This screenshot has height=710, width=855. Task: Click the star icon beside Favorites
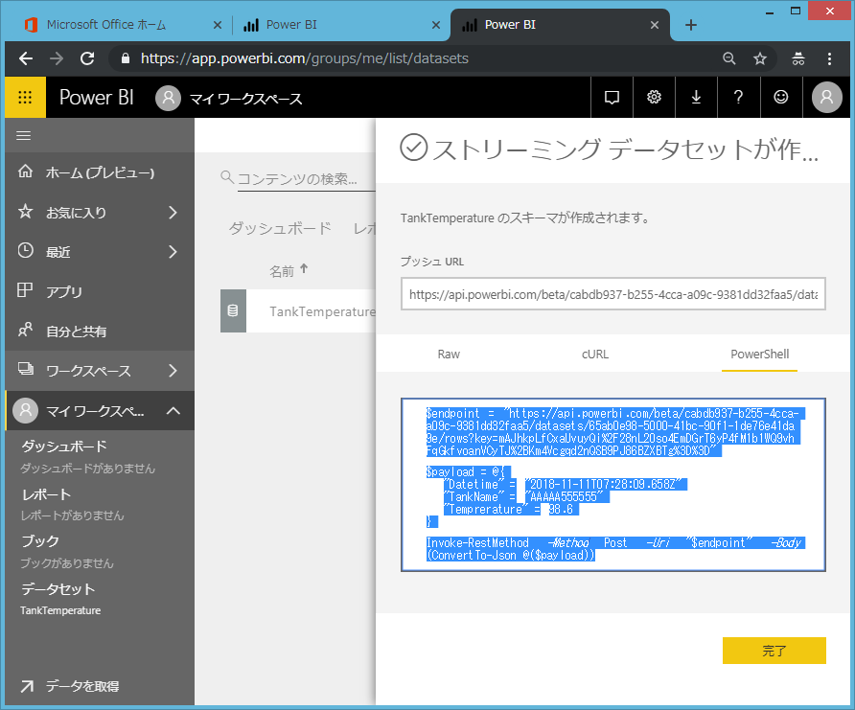(25, 212)
